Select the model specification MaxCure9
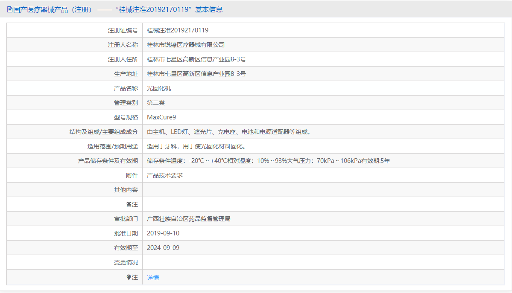512x293 pixels. [162, 117]
